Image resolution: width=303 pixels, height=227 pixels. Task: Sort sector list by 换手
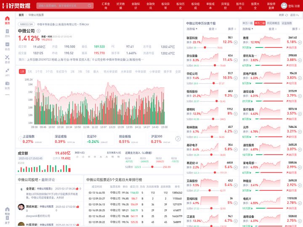click(x=296, y=29)
